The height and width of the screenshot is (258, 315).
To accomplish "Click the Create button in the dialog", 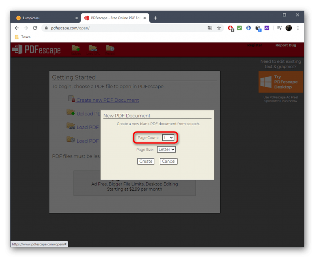I will tap(146, 161).
